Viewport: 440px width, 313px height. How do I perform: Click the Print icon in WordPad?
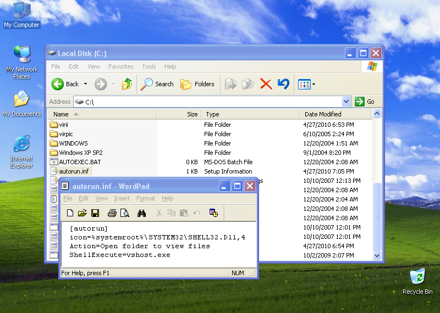pos(112,213)
